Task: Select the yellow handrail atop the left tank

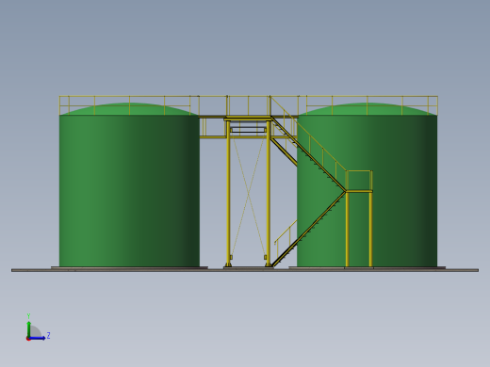Action: [129, 105]
